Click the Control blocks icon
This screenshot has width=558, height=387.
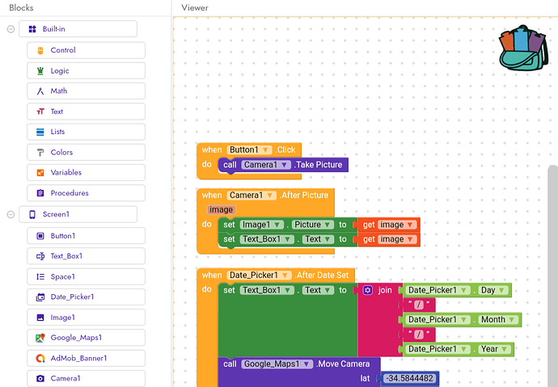coord(40,50)
